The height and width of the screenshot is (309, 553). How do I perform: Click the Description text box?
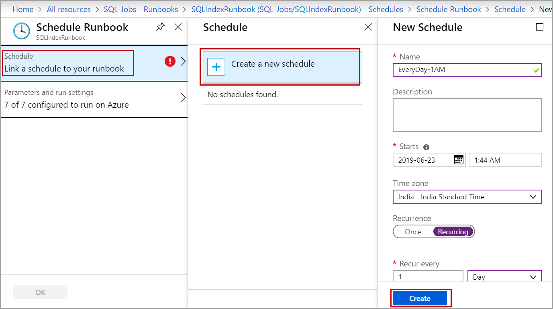[x=467, y=115]
